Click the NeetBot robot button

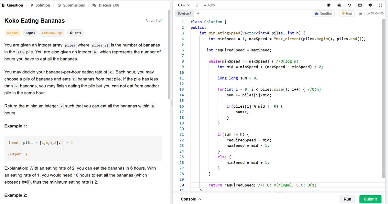click(x=323, y=14)
